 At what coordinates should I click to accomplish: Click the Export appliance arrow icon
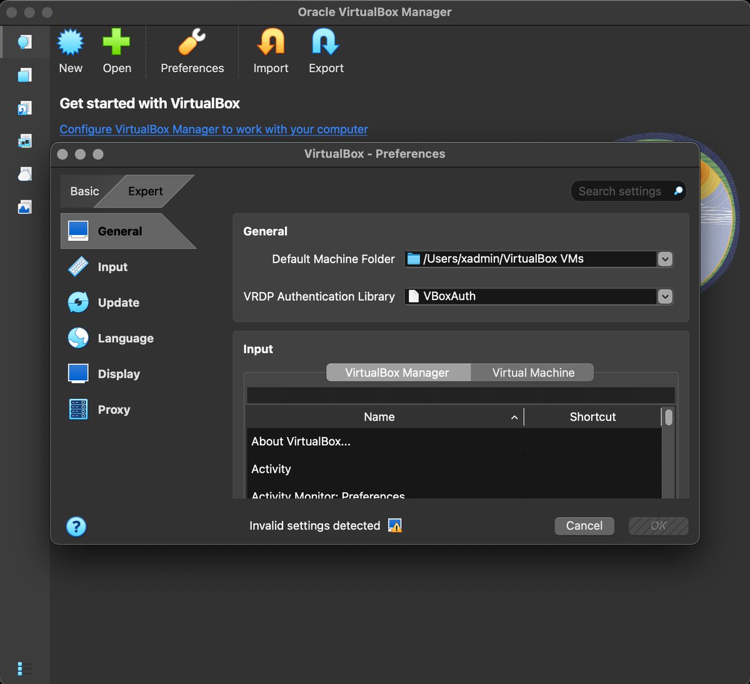pos(326,42)
